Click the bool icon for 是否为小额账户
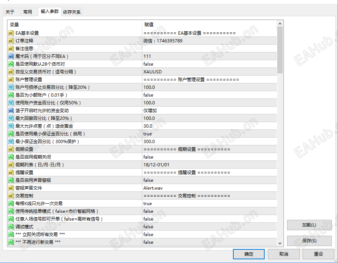This screenshot has width=338, height=263. pos(11,95)
